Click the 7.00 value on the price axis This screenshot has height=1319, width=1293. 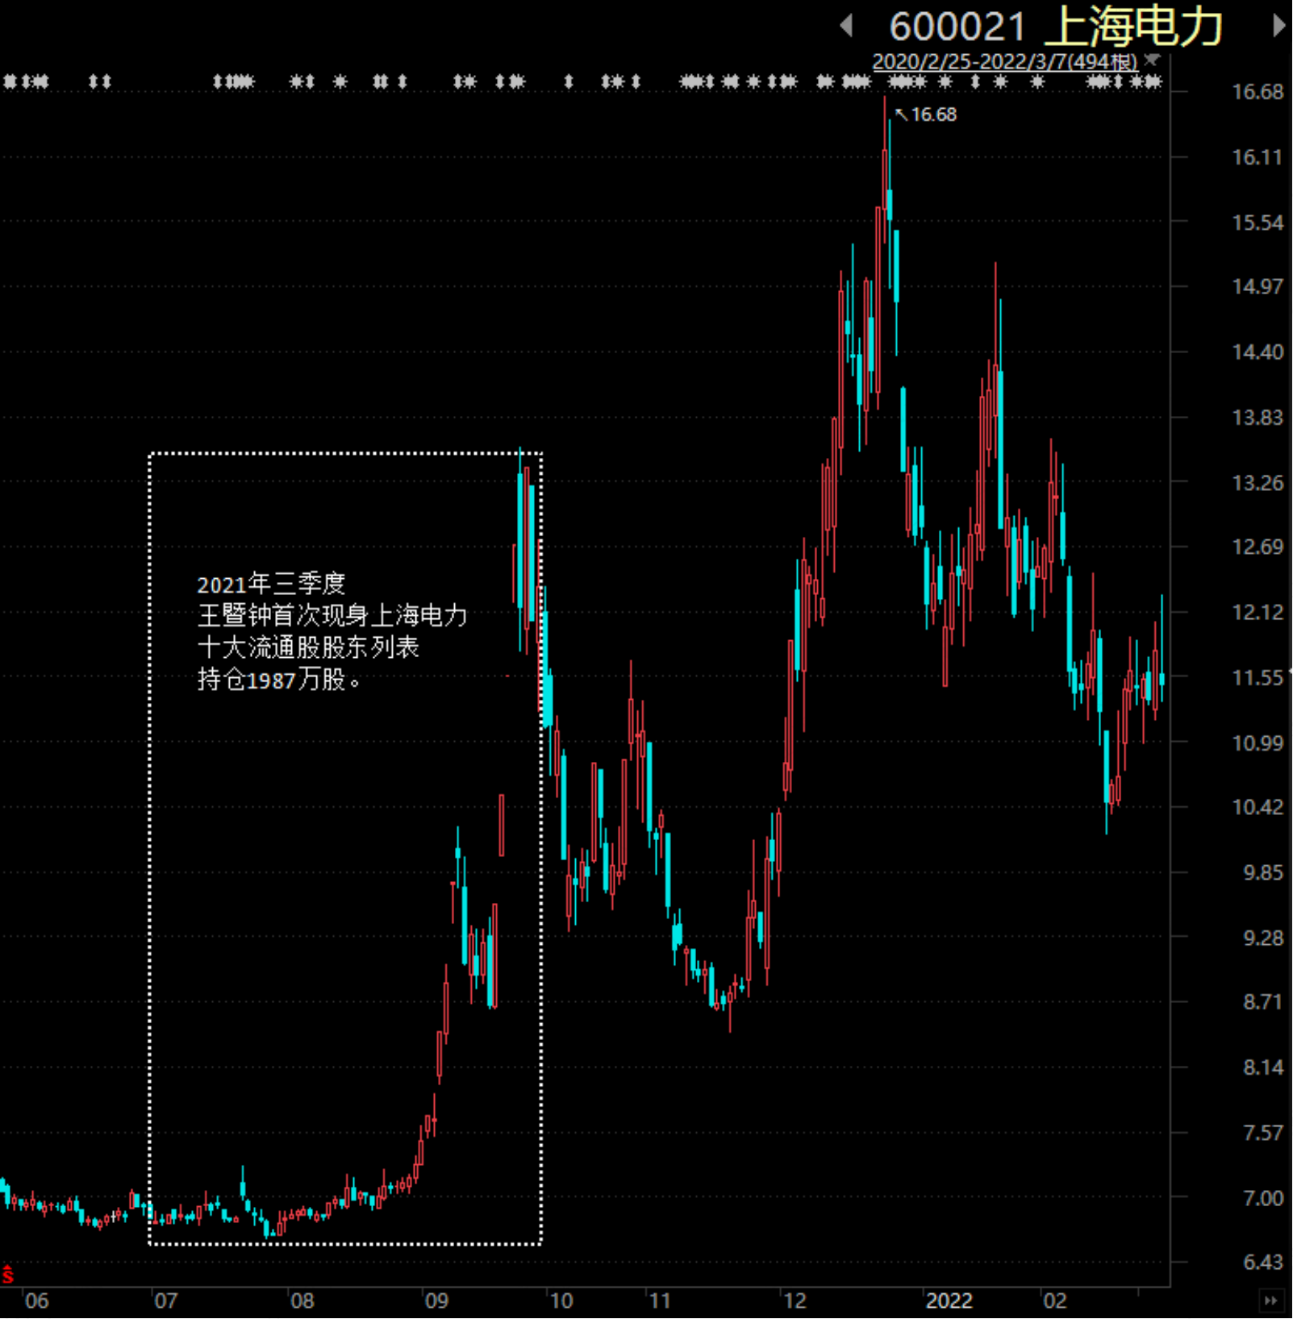pyautogui.click(x=1263, y=1198)
